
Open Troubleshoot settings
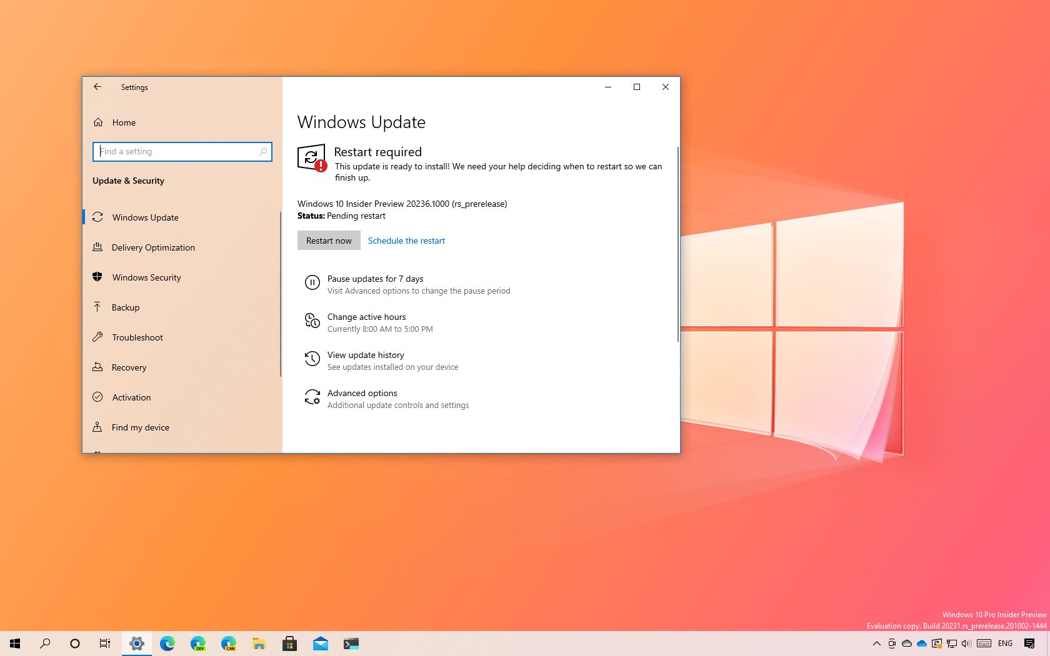pos(137,337)
